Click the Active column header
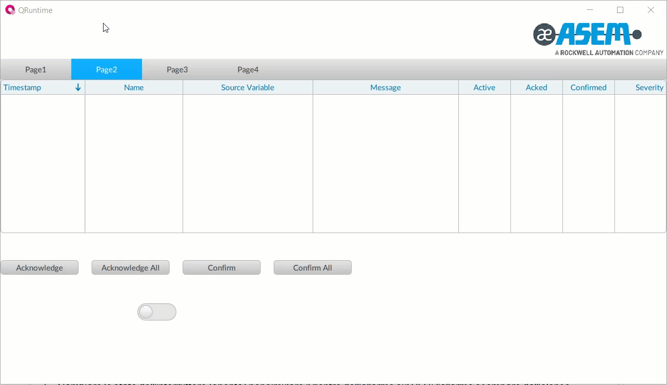This screenshot has height=385, width=667. point(484,87)
